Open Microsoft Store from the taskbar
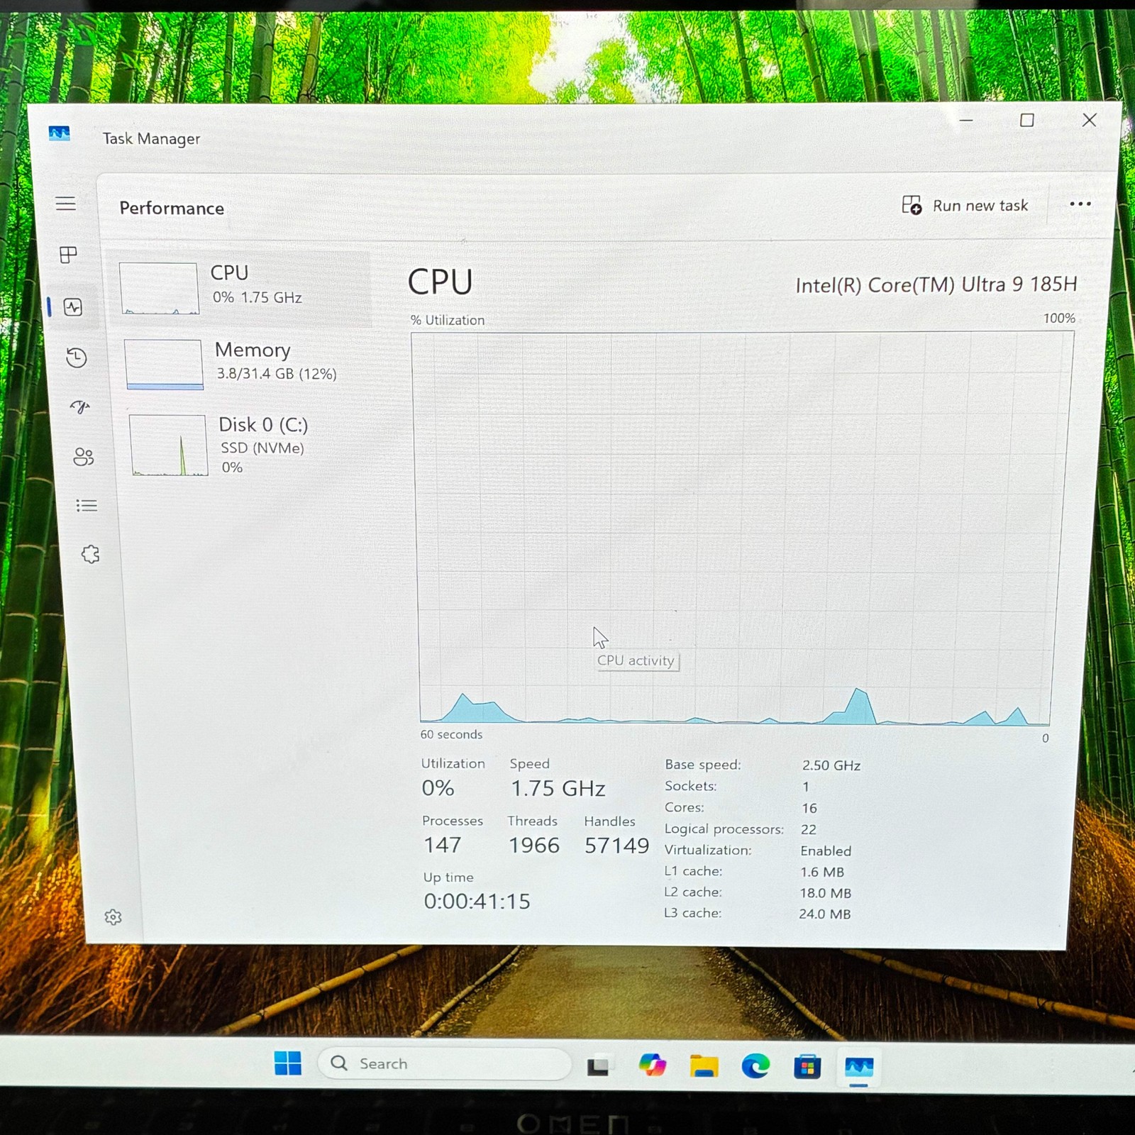The height and width of the screenshot is (1135, 1135). [807, 1066]
